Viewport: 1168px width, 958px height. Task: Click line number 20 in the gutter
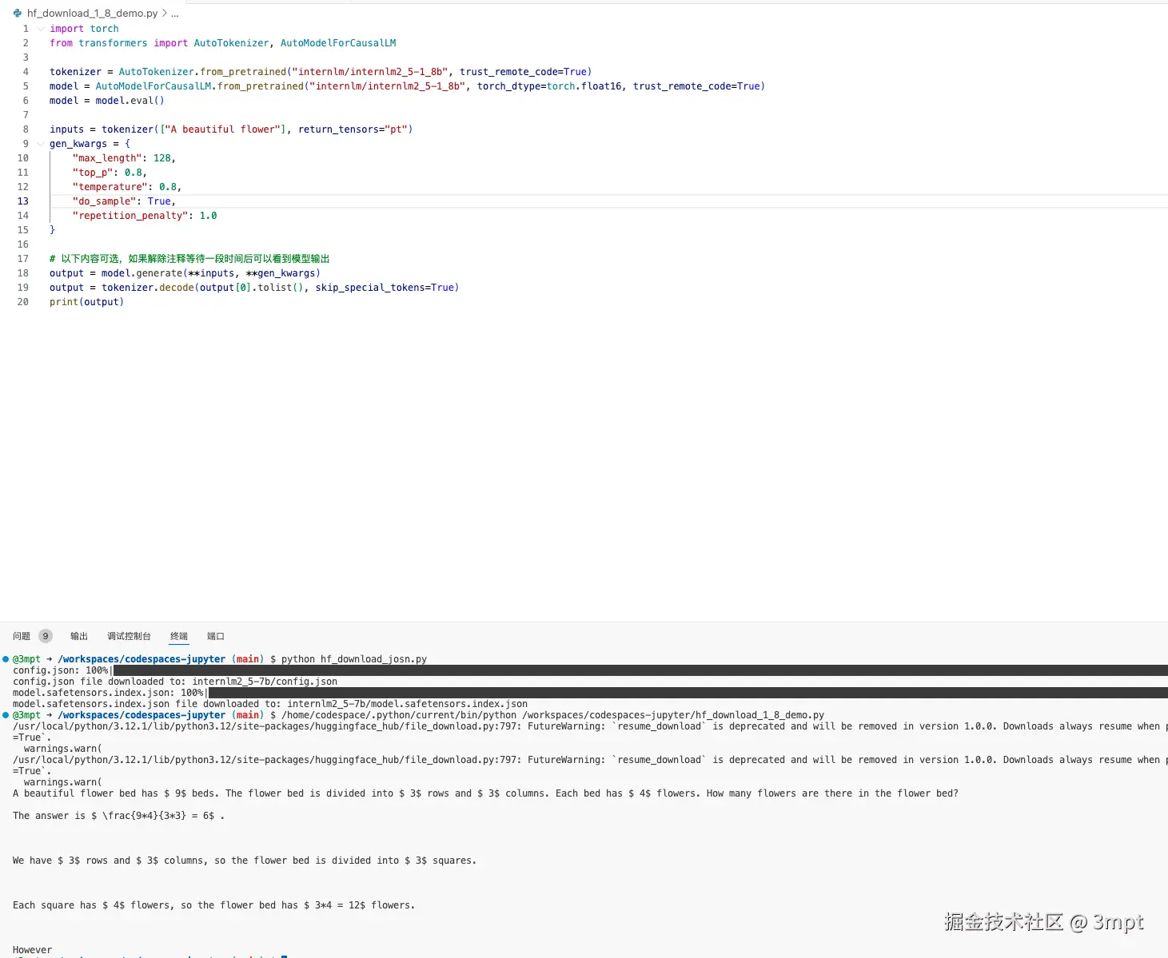tap(23, 302)
